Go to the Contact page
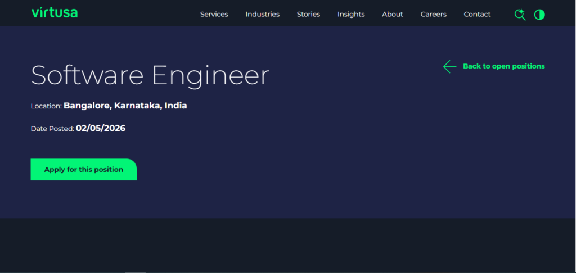576x273 pixels. pyautogui.click(x=477, y=14)
